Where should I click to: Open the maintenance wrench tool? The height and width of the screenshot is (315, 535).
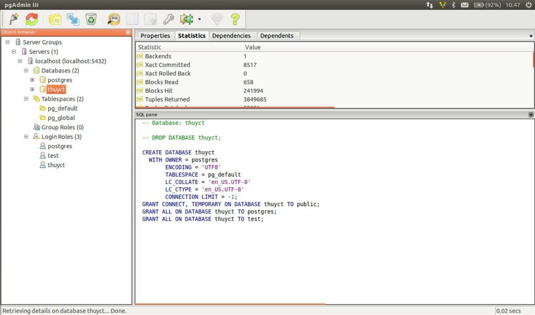(168, 19)
